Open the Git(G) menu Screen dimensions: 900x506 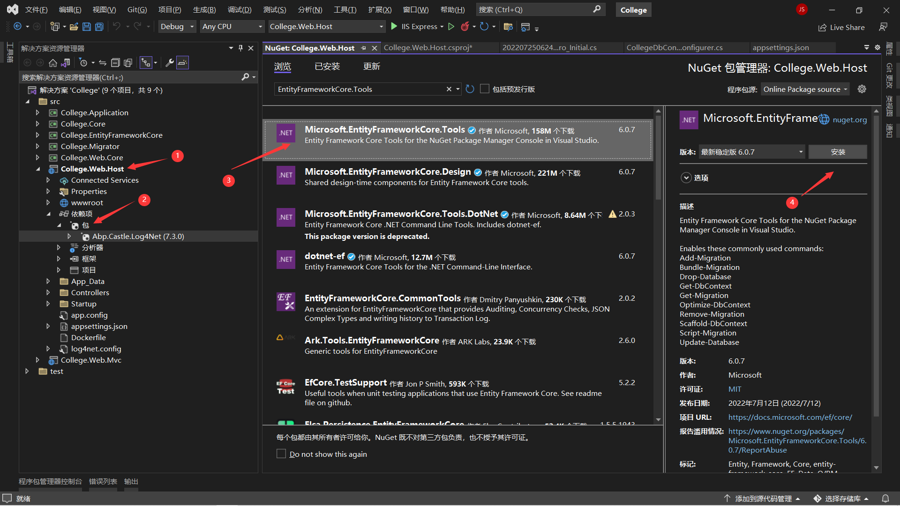(x=137, y=9)
